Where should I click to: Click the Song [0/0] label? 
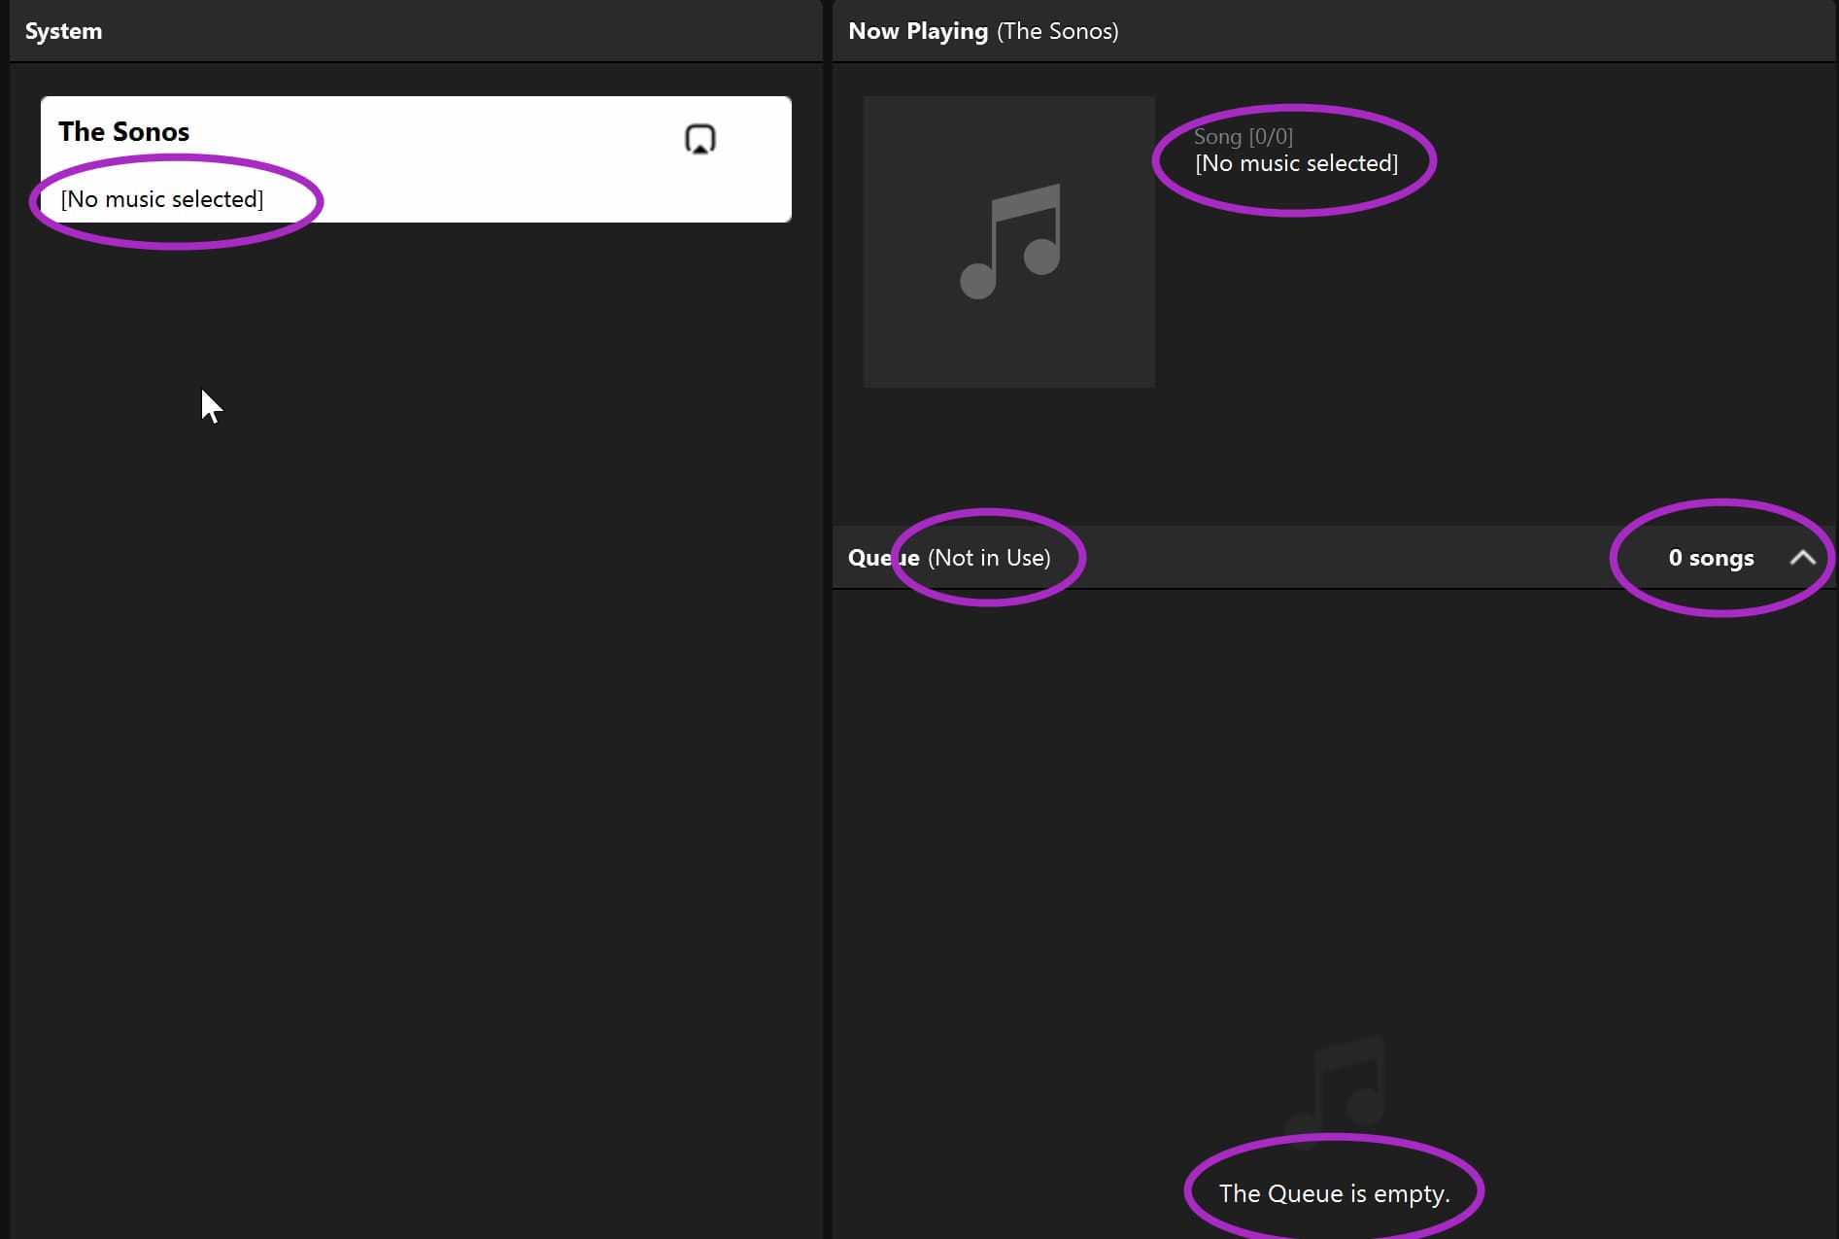point(1243,136)
